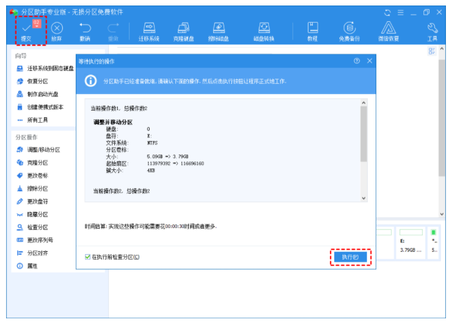Screen dimensions: 449x322
Task: Click the 提交 (Submit) toolbar icon
Action: click(x=26, y=31)
